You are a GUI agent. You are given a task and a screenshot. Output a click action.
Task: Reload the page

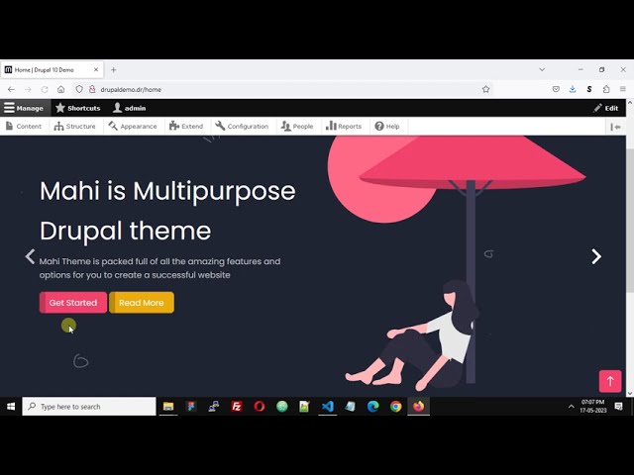click(x=44, y=89)
